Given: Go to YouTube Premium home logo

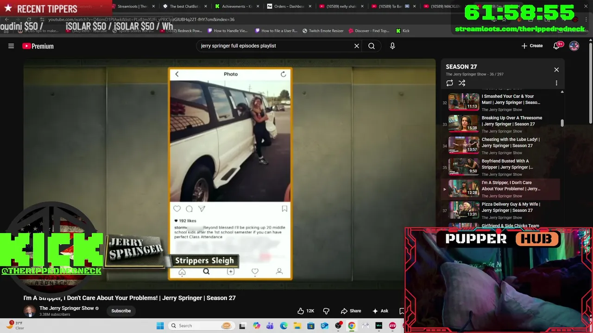Looking at the screenshot, I should 38,46.
